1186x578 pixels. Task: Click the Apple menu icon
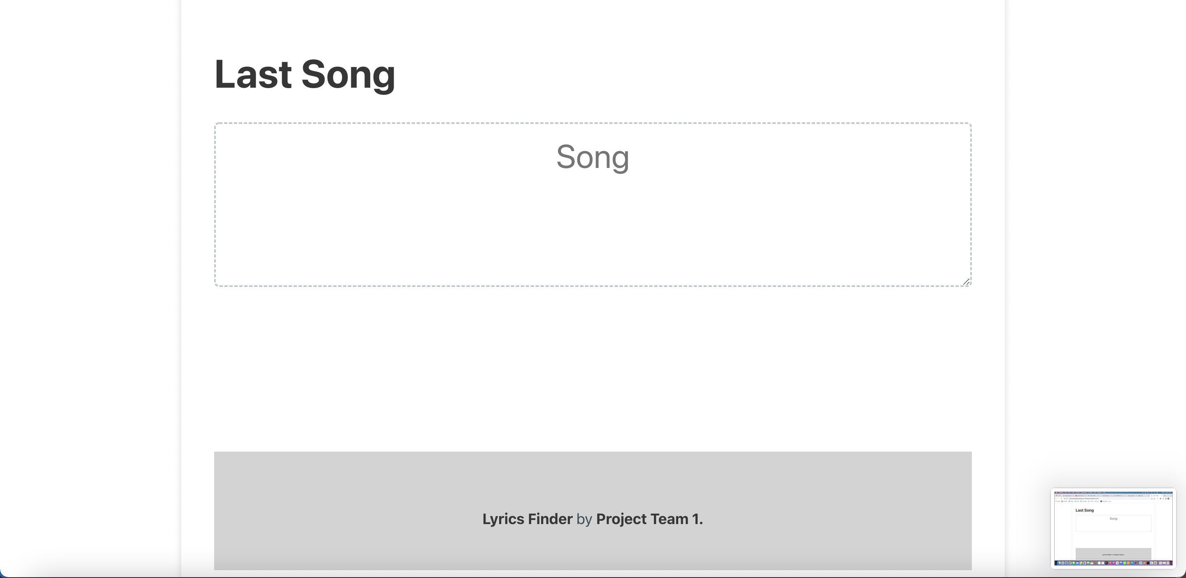pyautogui.click(x=1057, y=493)
